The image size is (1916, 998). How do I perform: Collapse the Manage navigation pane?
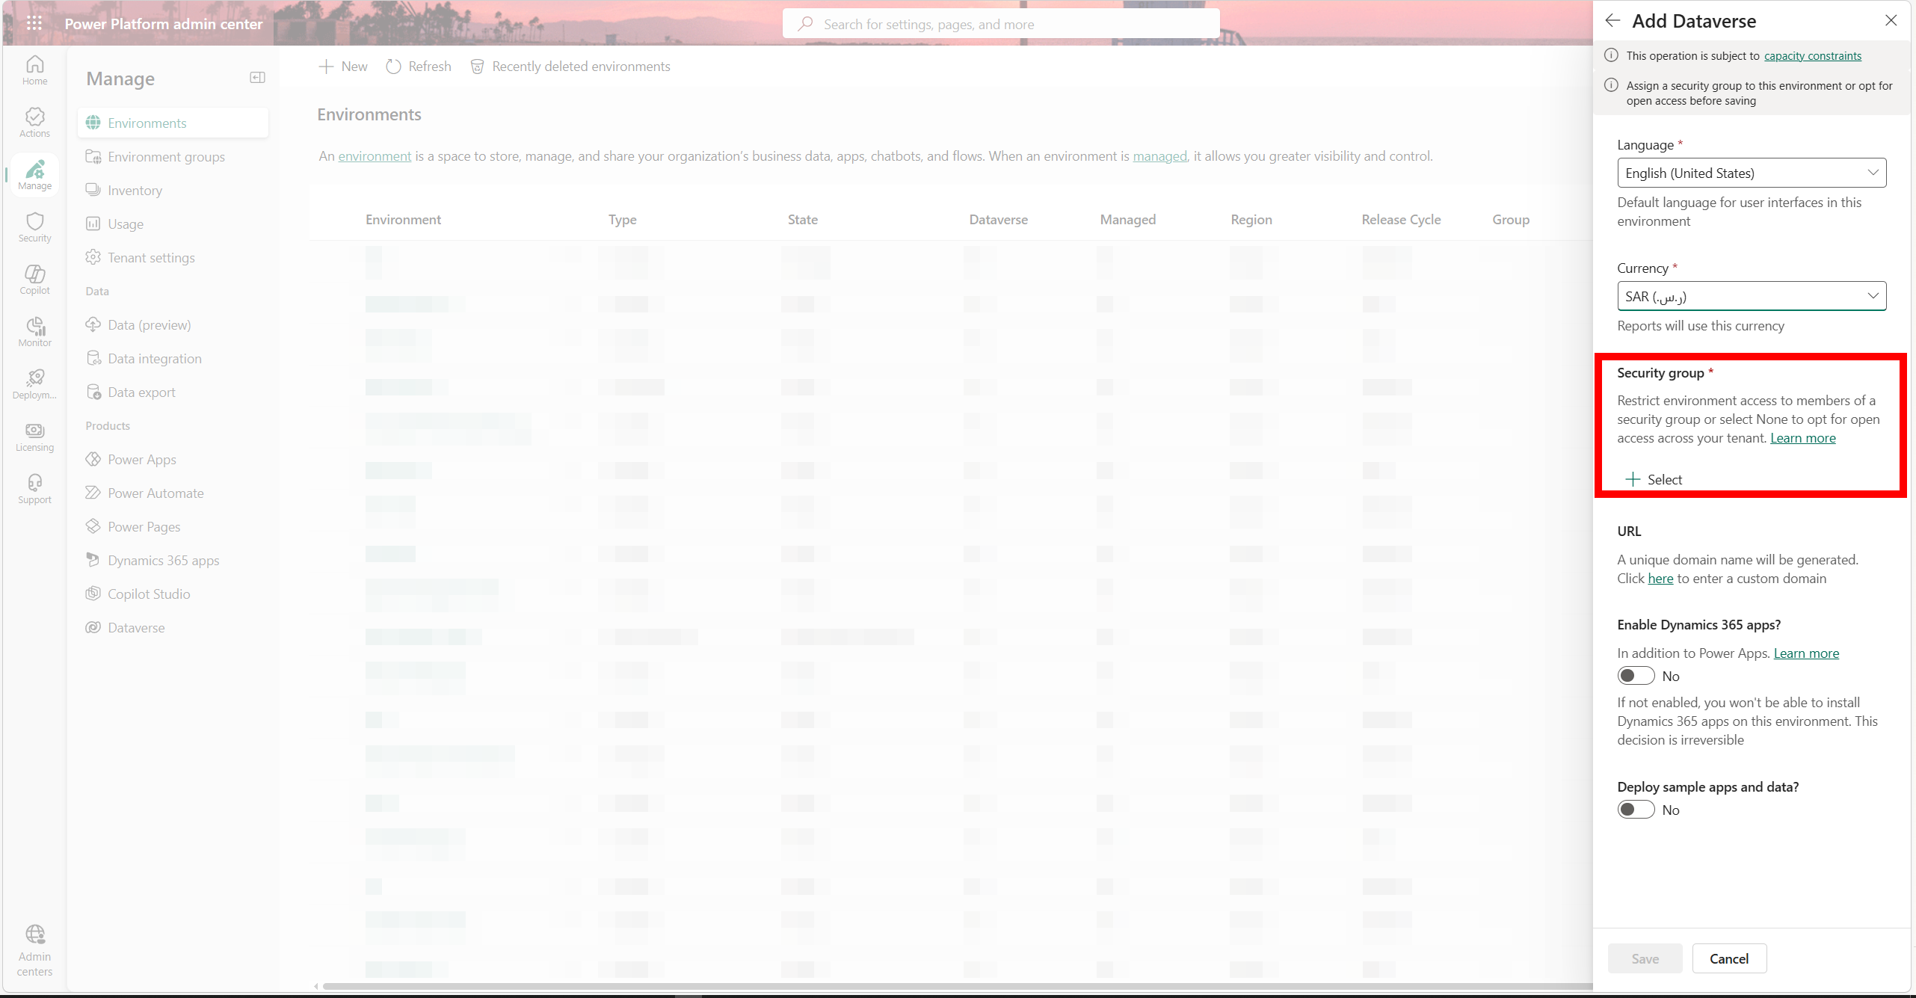click(257, 78)
